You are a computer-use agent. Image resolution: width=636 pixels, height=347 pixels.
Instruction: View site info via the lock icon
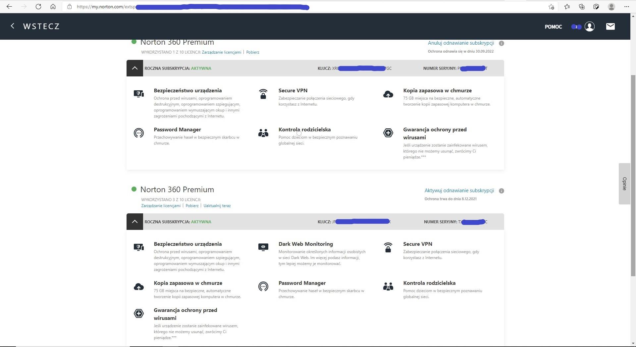(x=70, y=7)
